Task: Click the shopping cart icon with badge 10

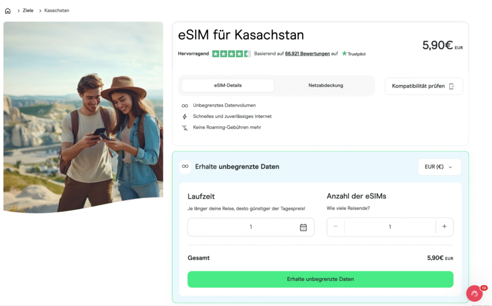Action: pos(474,293)
